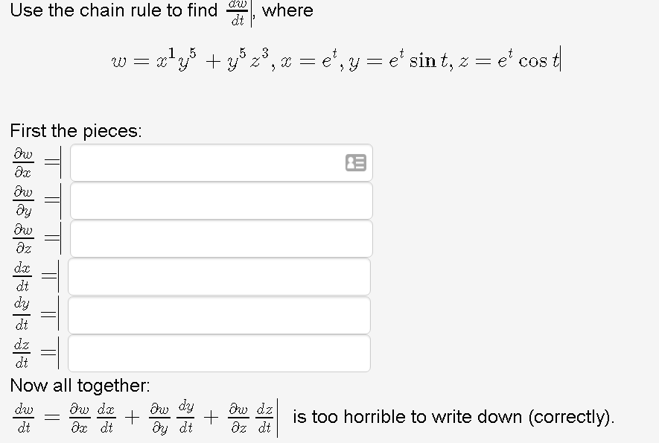The height and width of the screenshot is (443, 659).
Task: Click the dy/dt answer input field
Action: (x=219, y=315)
